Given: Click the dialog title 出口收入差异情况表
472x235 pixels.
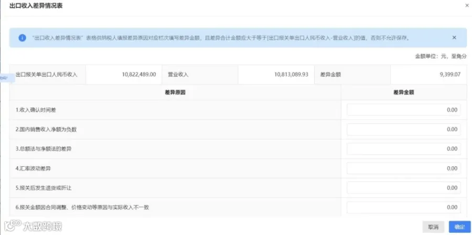Looking at the screenshot, I should point(36,5).
